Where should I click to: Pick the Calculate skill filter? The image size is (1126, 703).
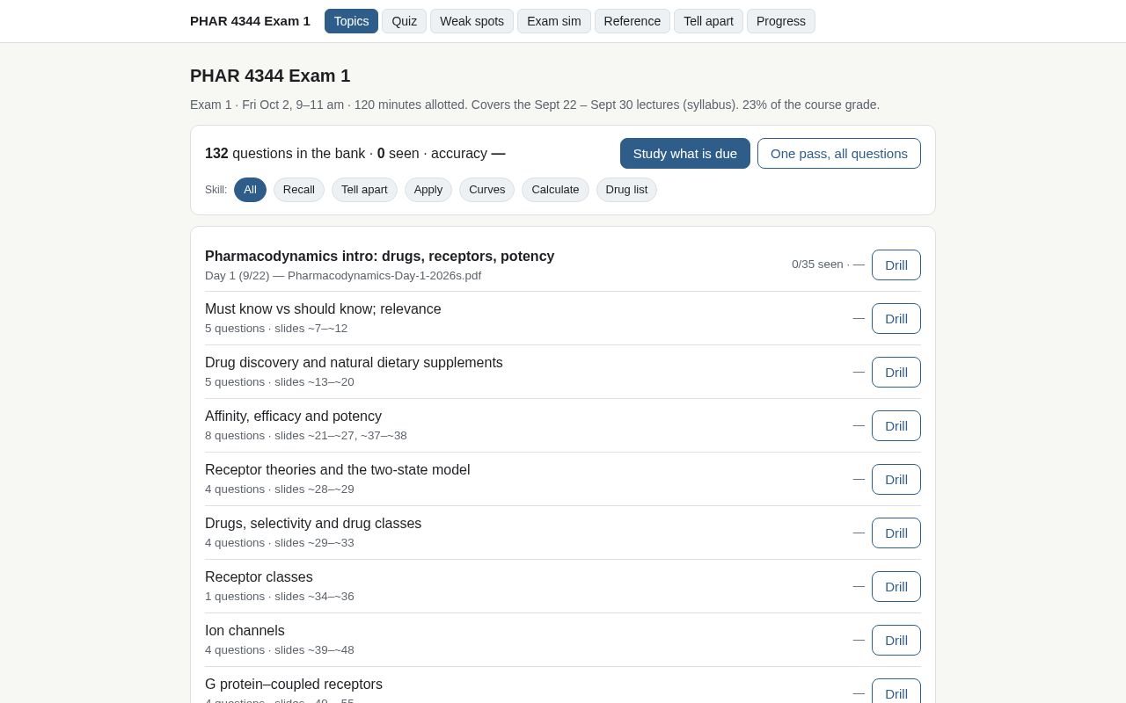pyautogui.click(x=555, y=190)
